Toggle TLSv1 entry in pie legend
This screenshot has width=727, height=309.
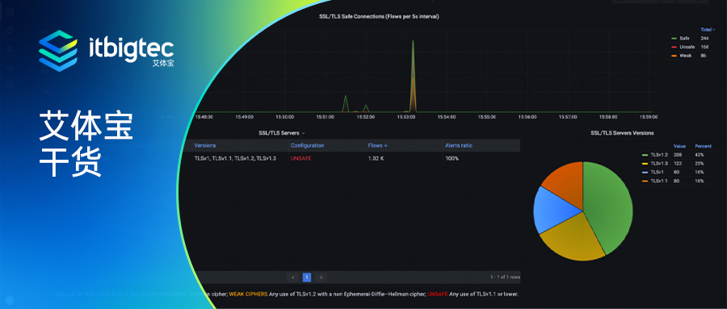(657, 172)
